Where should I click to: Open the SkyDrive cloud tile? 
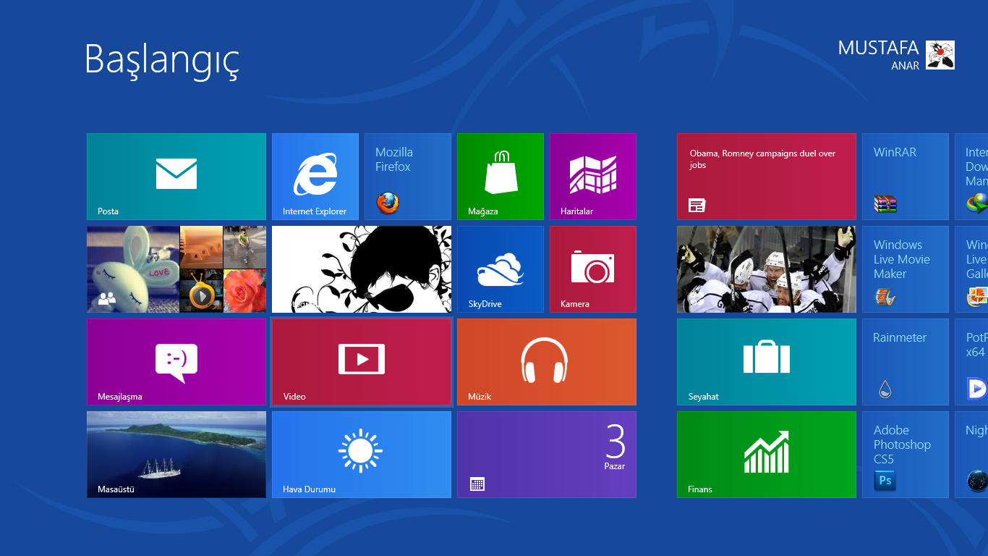coord(501,269)
